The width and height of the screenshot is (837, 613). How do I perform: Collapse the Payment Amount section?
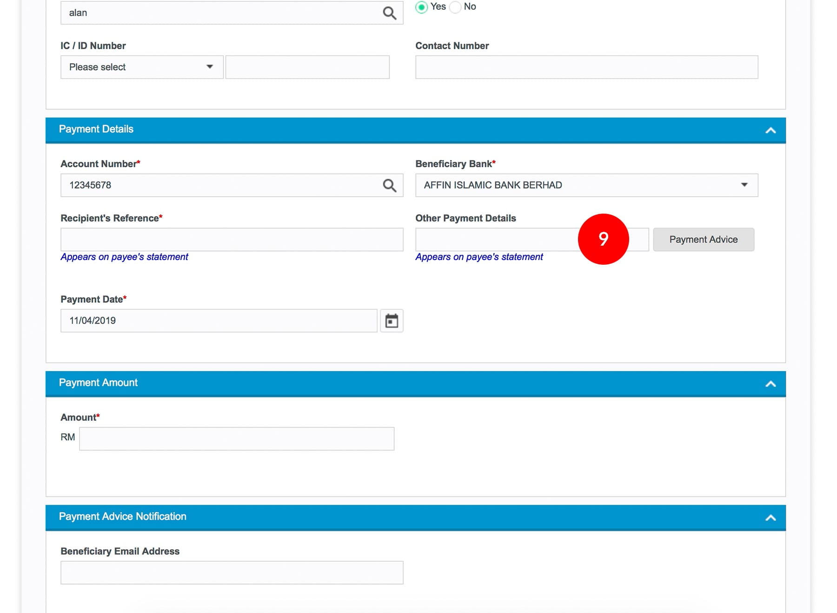pos(770,384)
